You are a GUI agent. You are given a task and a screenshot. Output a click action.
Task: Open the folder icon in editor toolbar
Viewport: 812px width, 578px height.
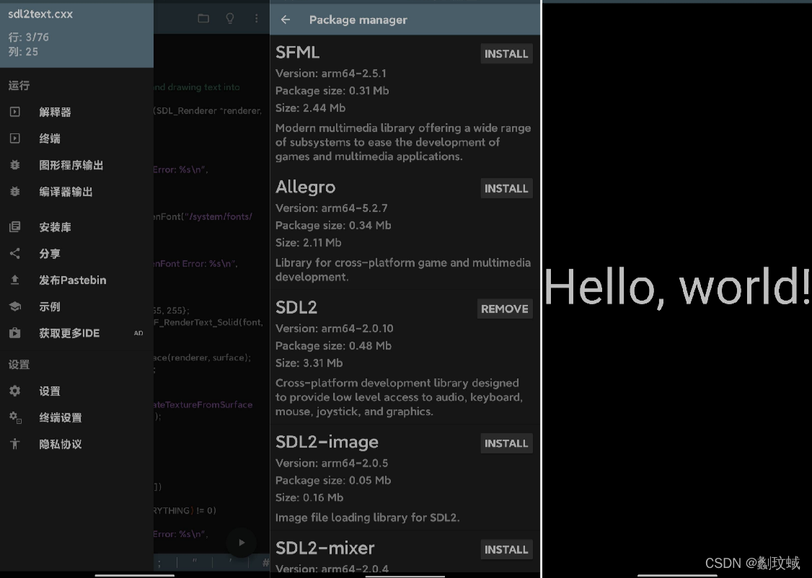(x=203, y=19)
